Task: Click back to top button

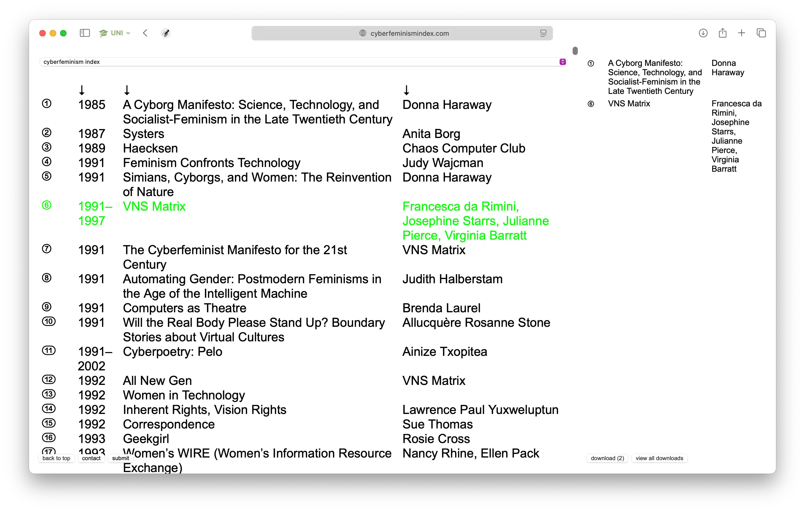Action: tap(56, 458)
